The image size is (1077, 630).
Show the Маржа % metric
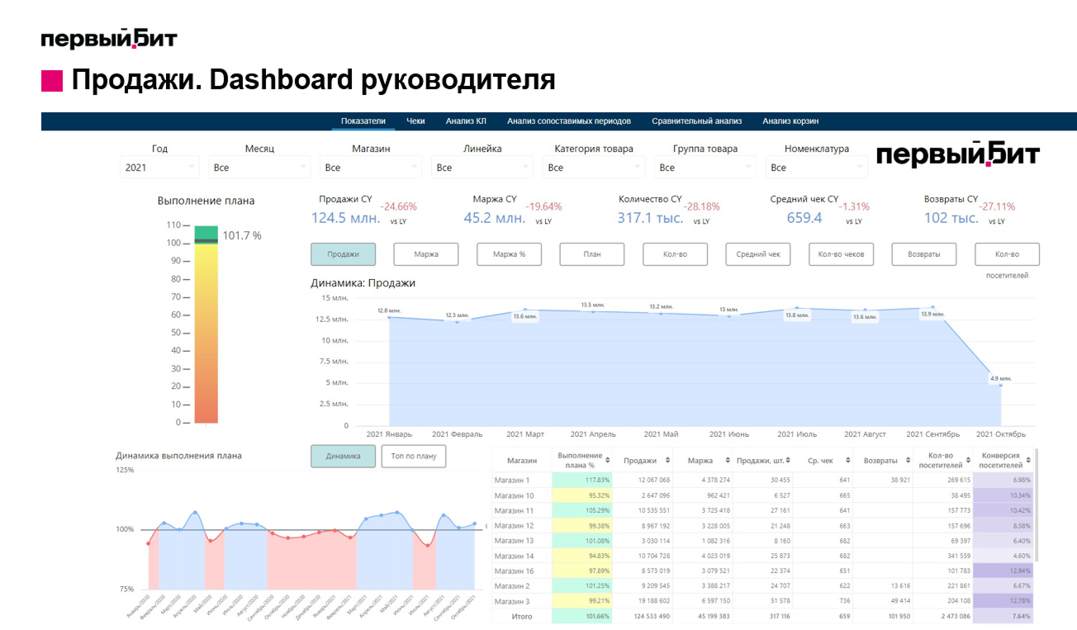tap(509, 254)
